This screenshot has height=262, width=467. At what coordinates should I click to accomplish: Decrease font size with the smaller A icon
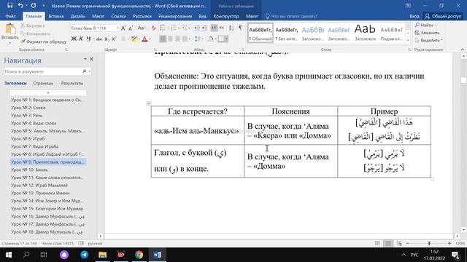tap(131, 28)
